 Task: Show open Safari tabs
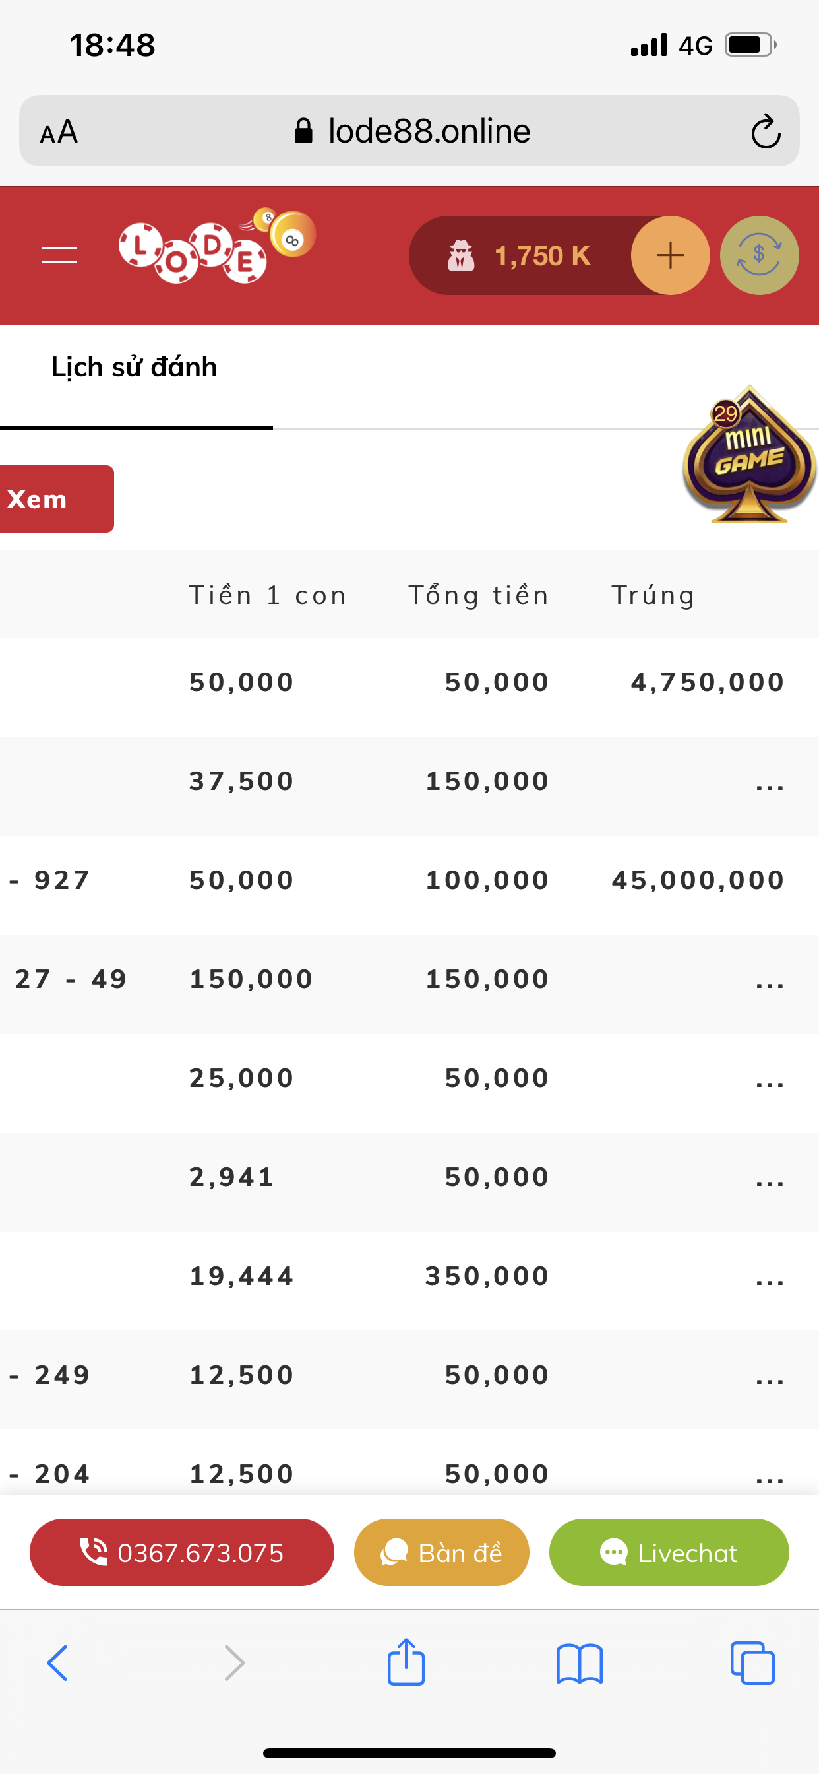point(752,1663)
